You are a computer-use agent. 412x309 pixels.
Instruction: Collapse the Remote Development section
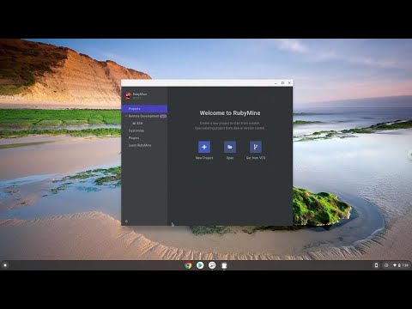pos(126,116)
